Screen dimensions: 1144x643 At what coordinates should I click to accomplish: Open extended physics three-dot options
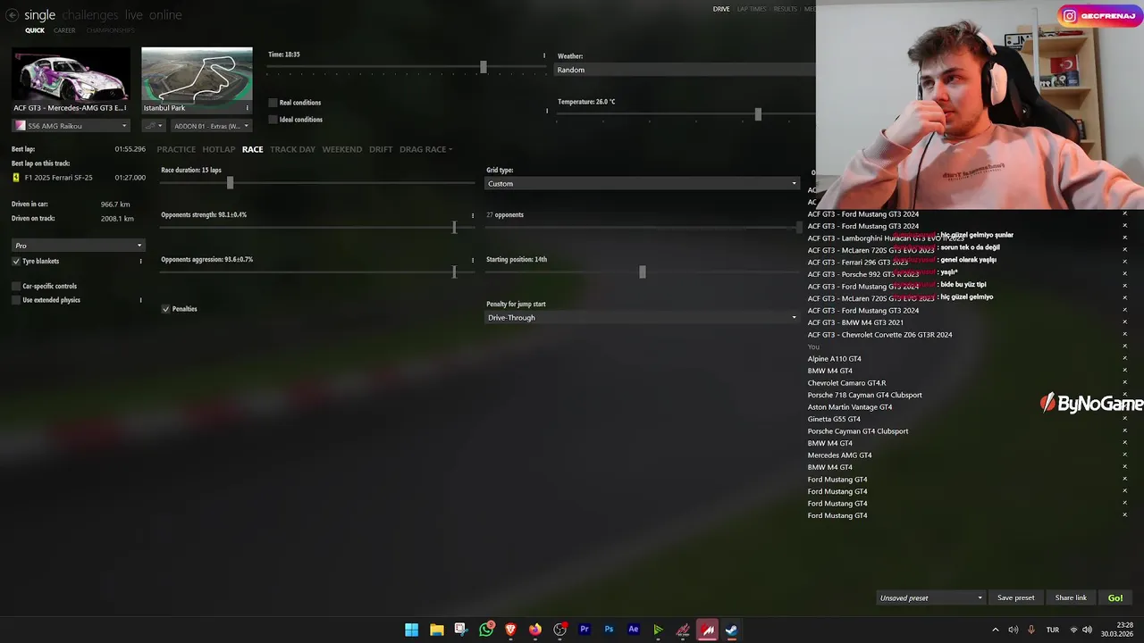pyautogui.click(x=140, y=300)
